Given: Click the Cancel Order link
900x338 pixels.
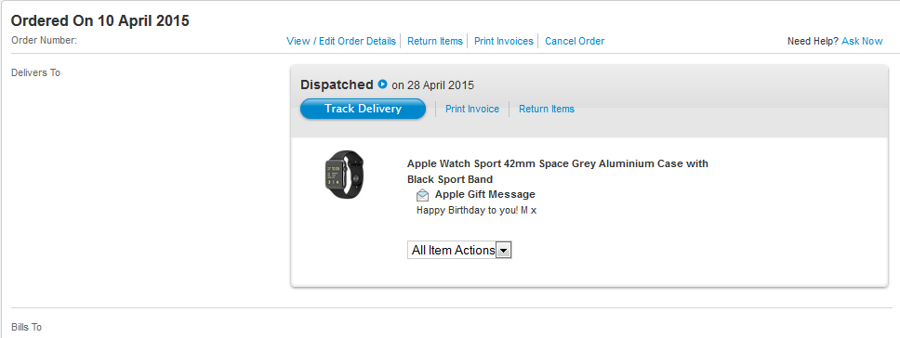Looking at the screenshot, I should point(575,41).
